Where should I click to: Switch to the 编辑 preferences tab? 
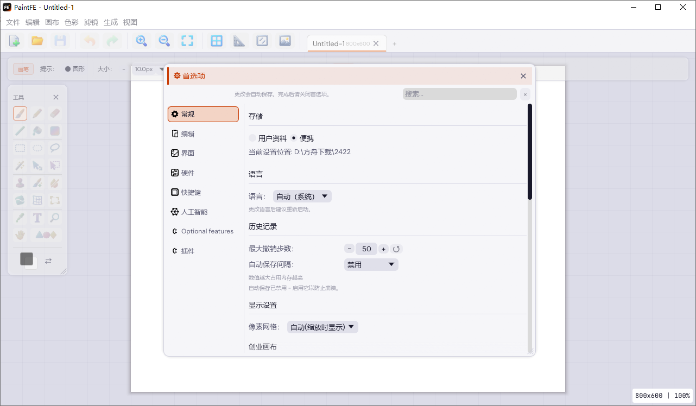[203, 134]
